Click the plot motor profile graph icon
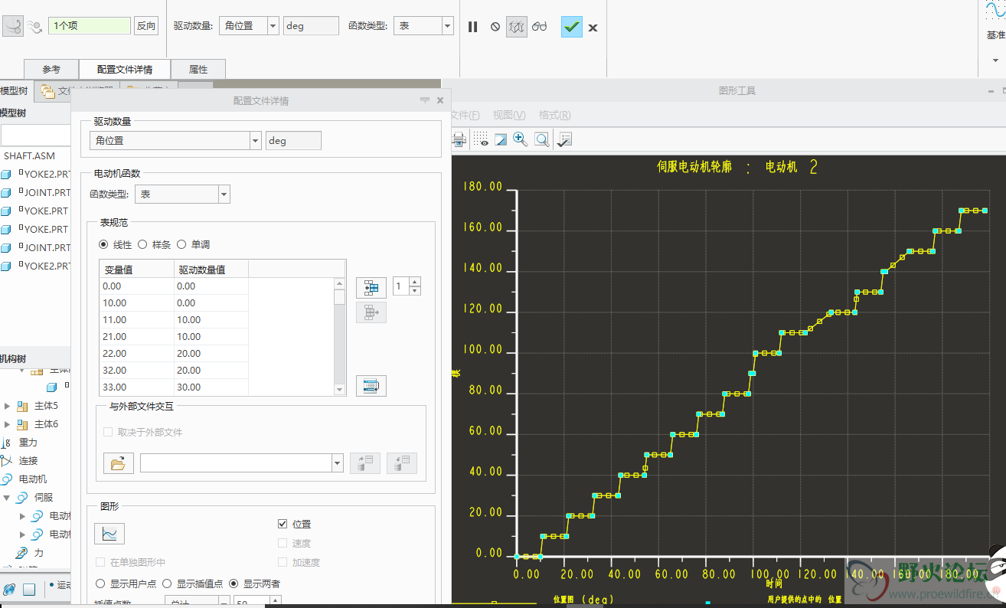 (x=109, y=534)
